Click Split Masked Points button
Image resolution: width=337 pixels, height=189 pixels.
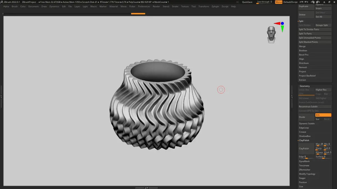click(315, 42)
